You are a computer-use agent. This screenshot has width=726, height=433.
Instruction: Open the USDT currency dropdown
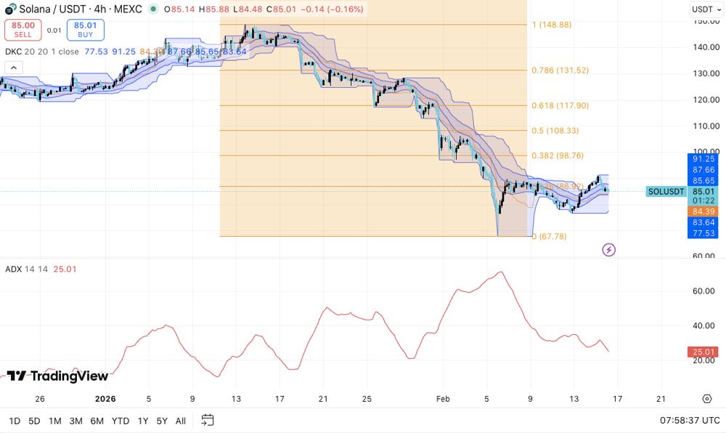(706, 9)
